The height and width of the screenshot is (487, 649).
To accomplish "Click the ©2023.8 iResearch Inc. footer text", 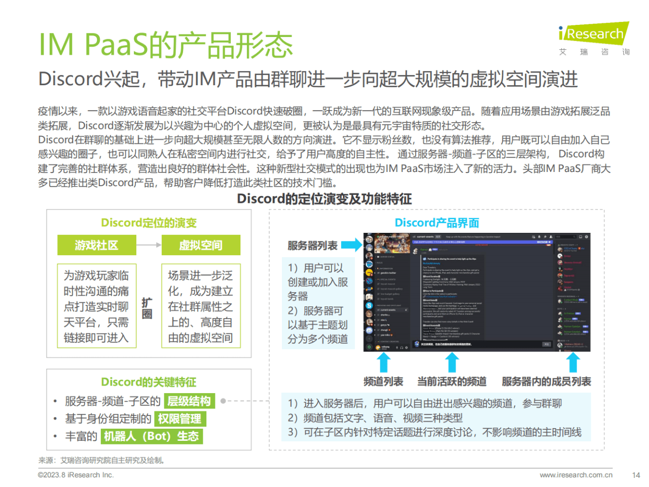I will (x=76, y=475).
